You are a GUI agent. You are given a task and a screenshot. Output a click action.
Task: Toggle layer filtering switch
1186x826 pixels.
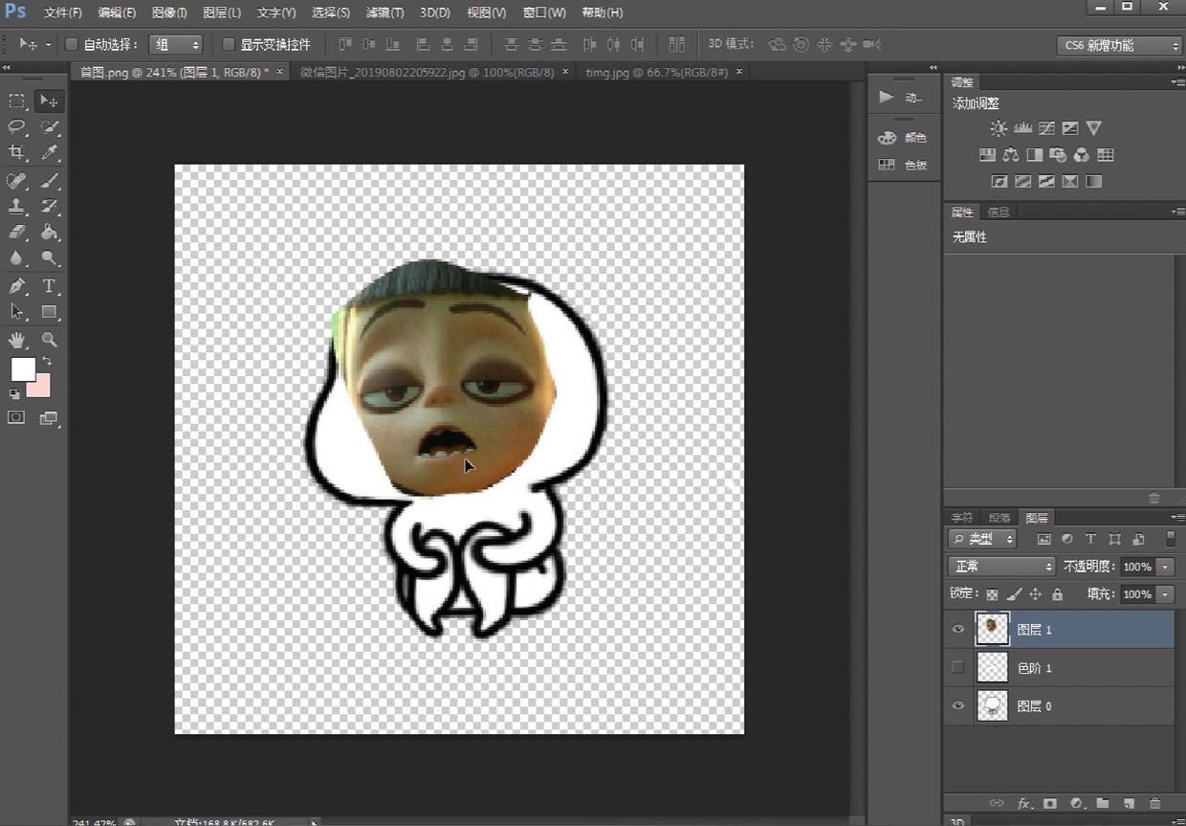pos(1170,539)
